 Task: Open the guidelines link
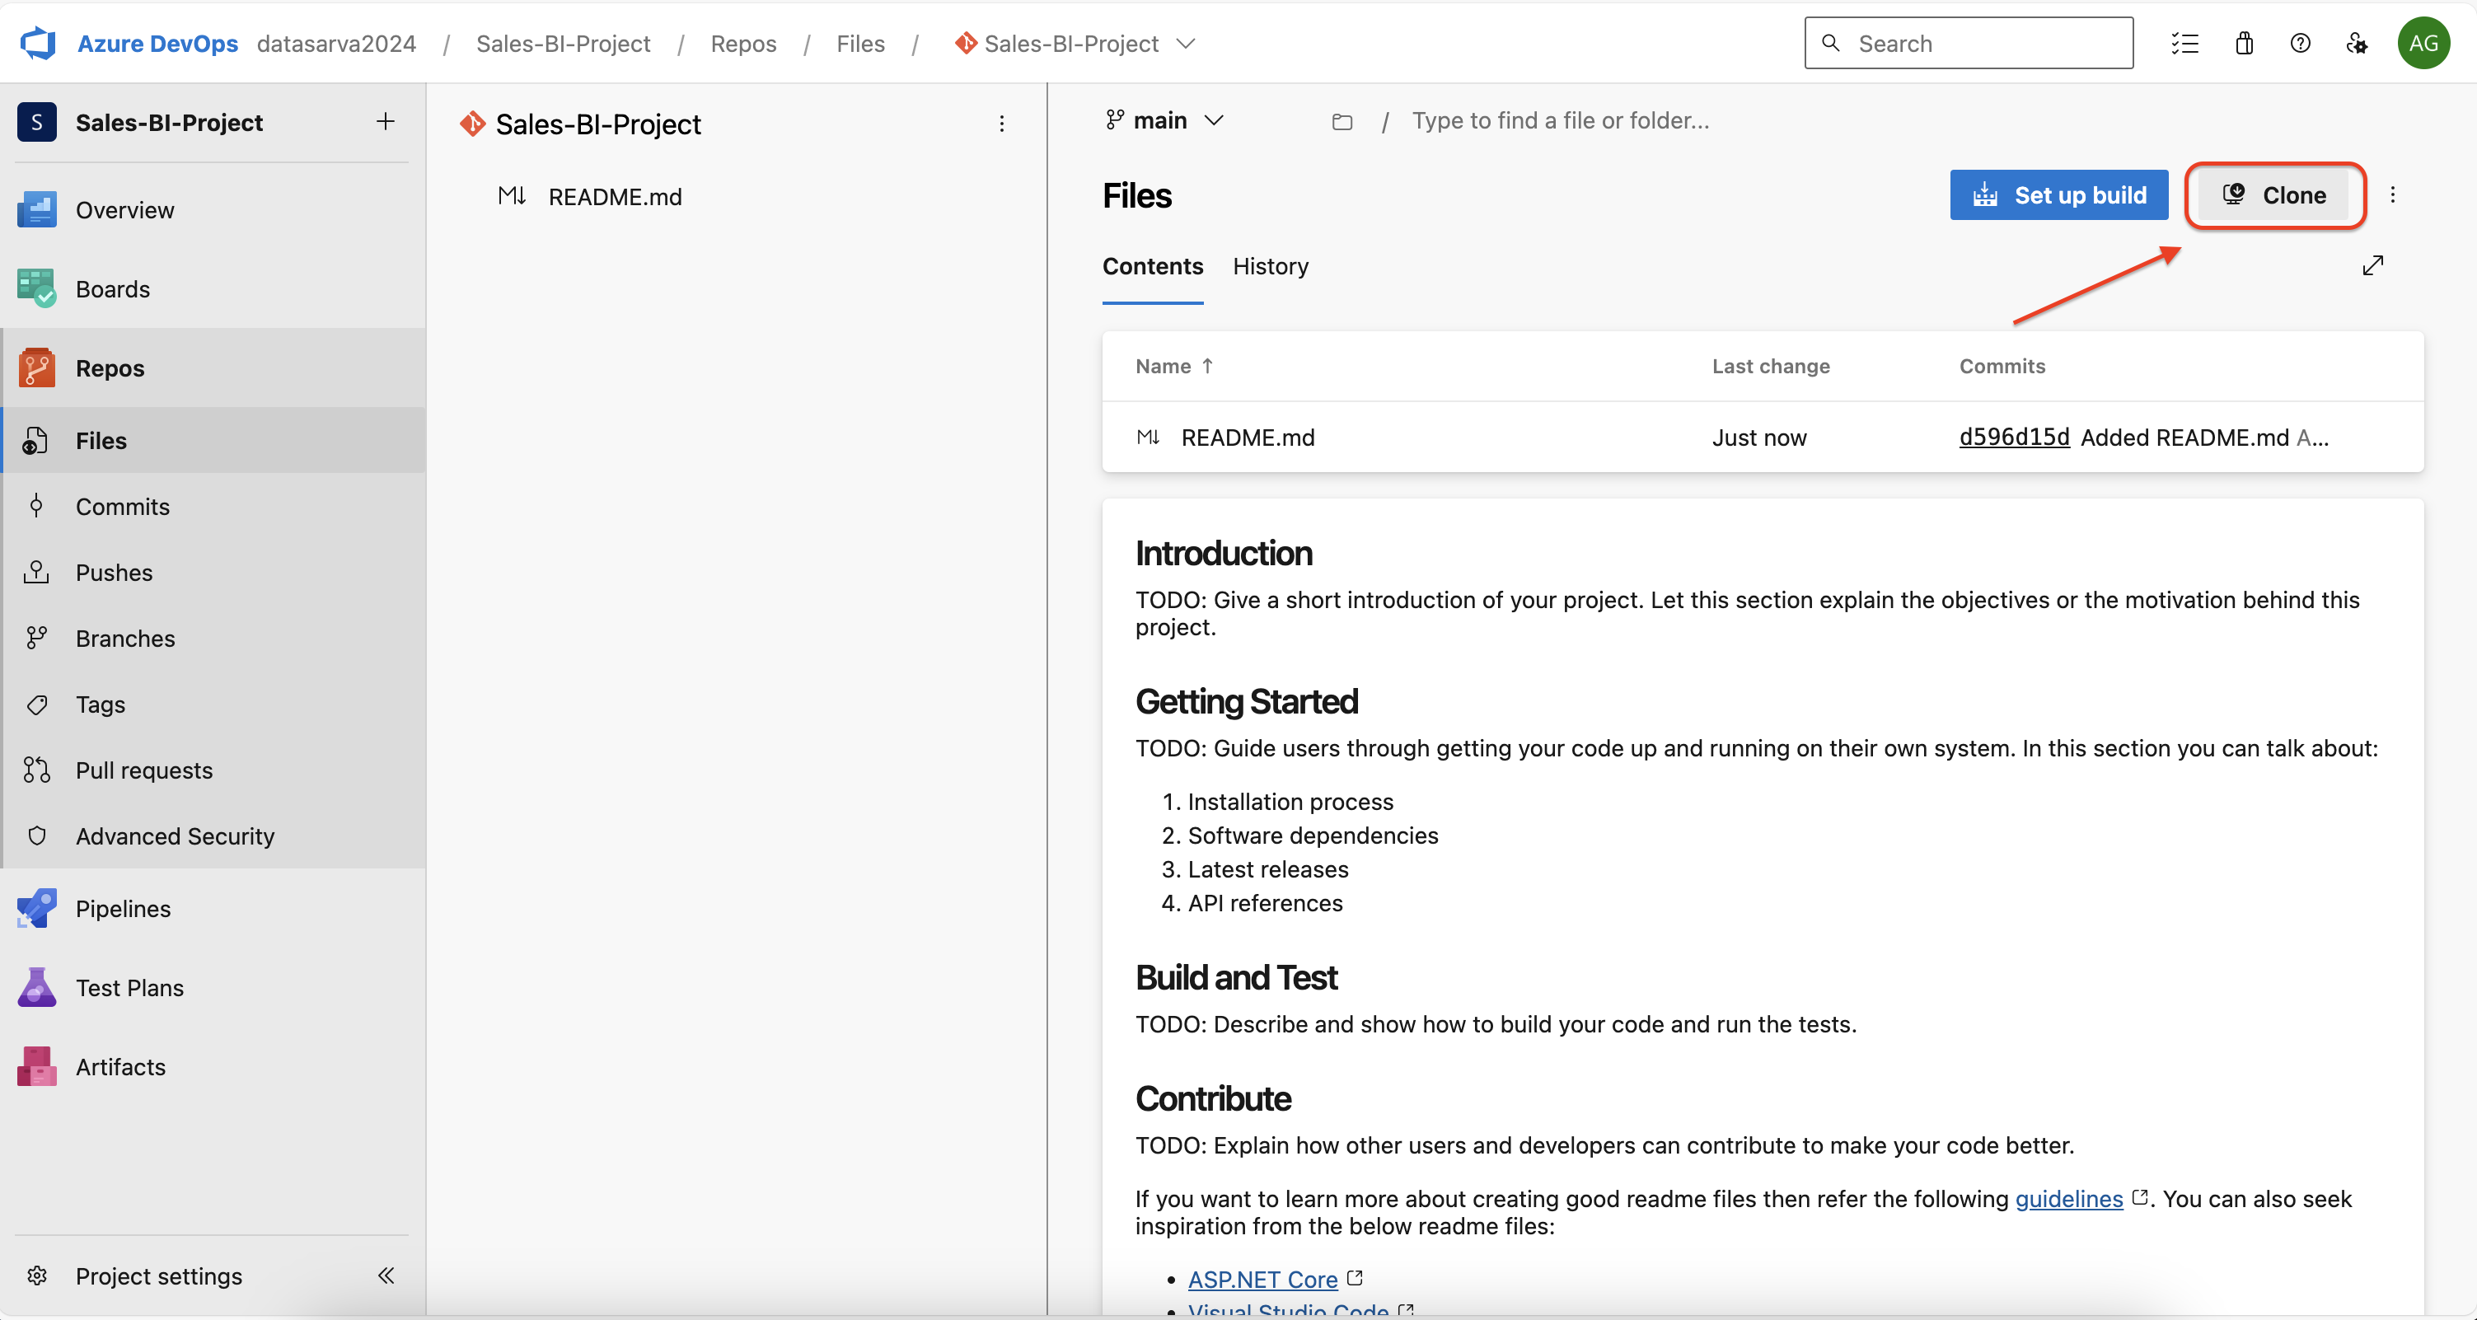point(2068,1199)
